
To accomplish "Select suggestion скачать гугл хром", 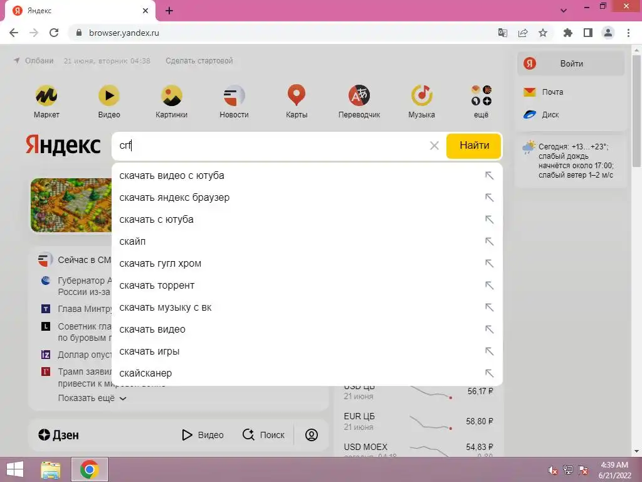I will [307, 264].
